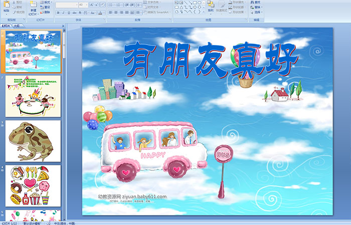This screenshot has width=351, height=225.
Task: Open Shape Outline color option
Action: tap(238, 7)
